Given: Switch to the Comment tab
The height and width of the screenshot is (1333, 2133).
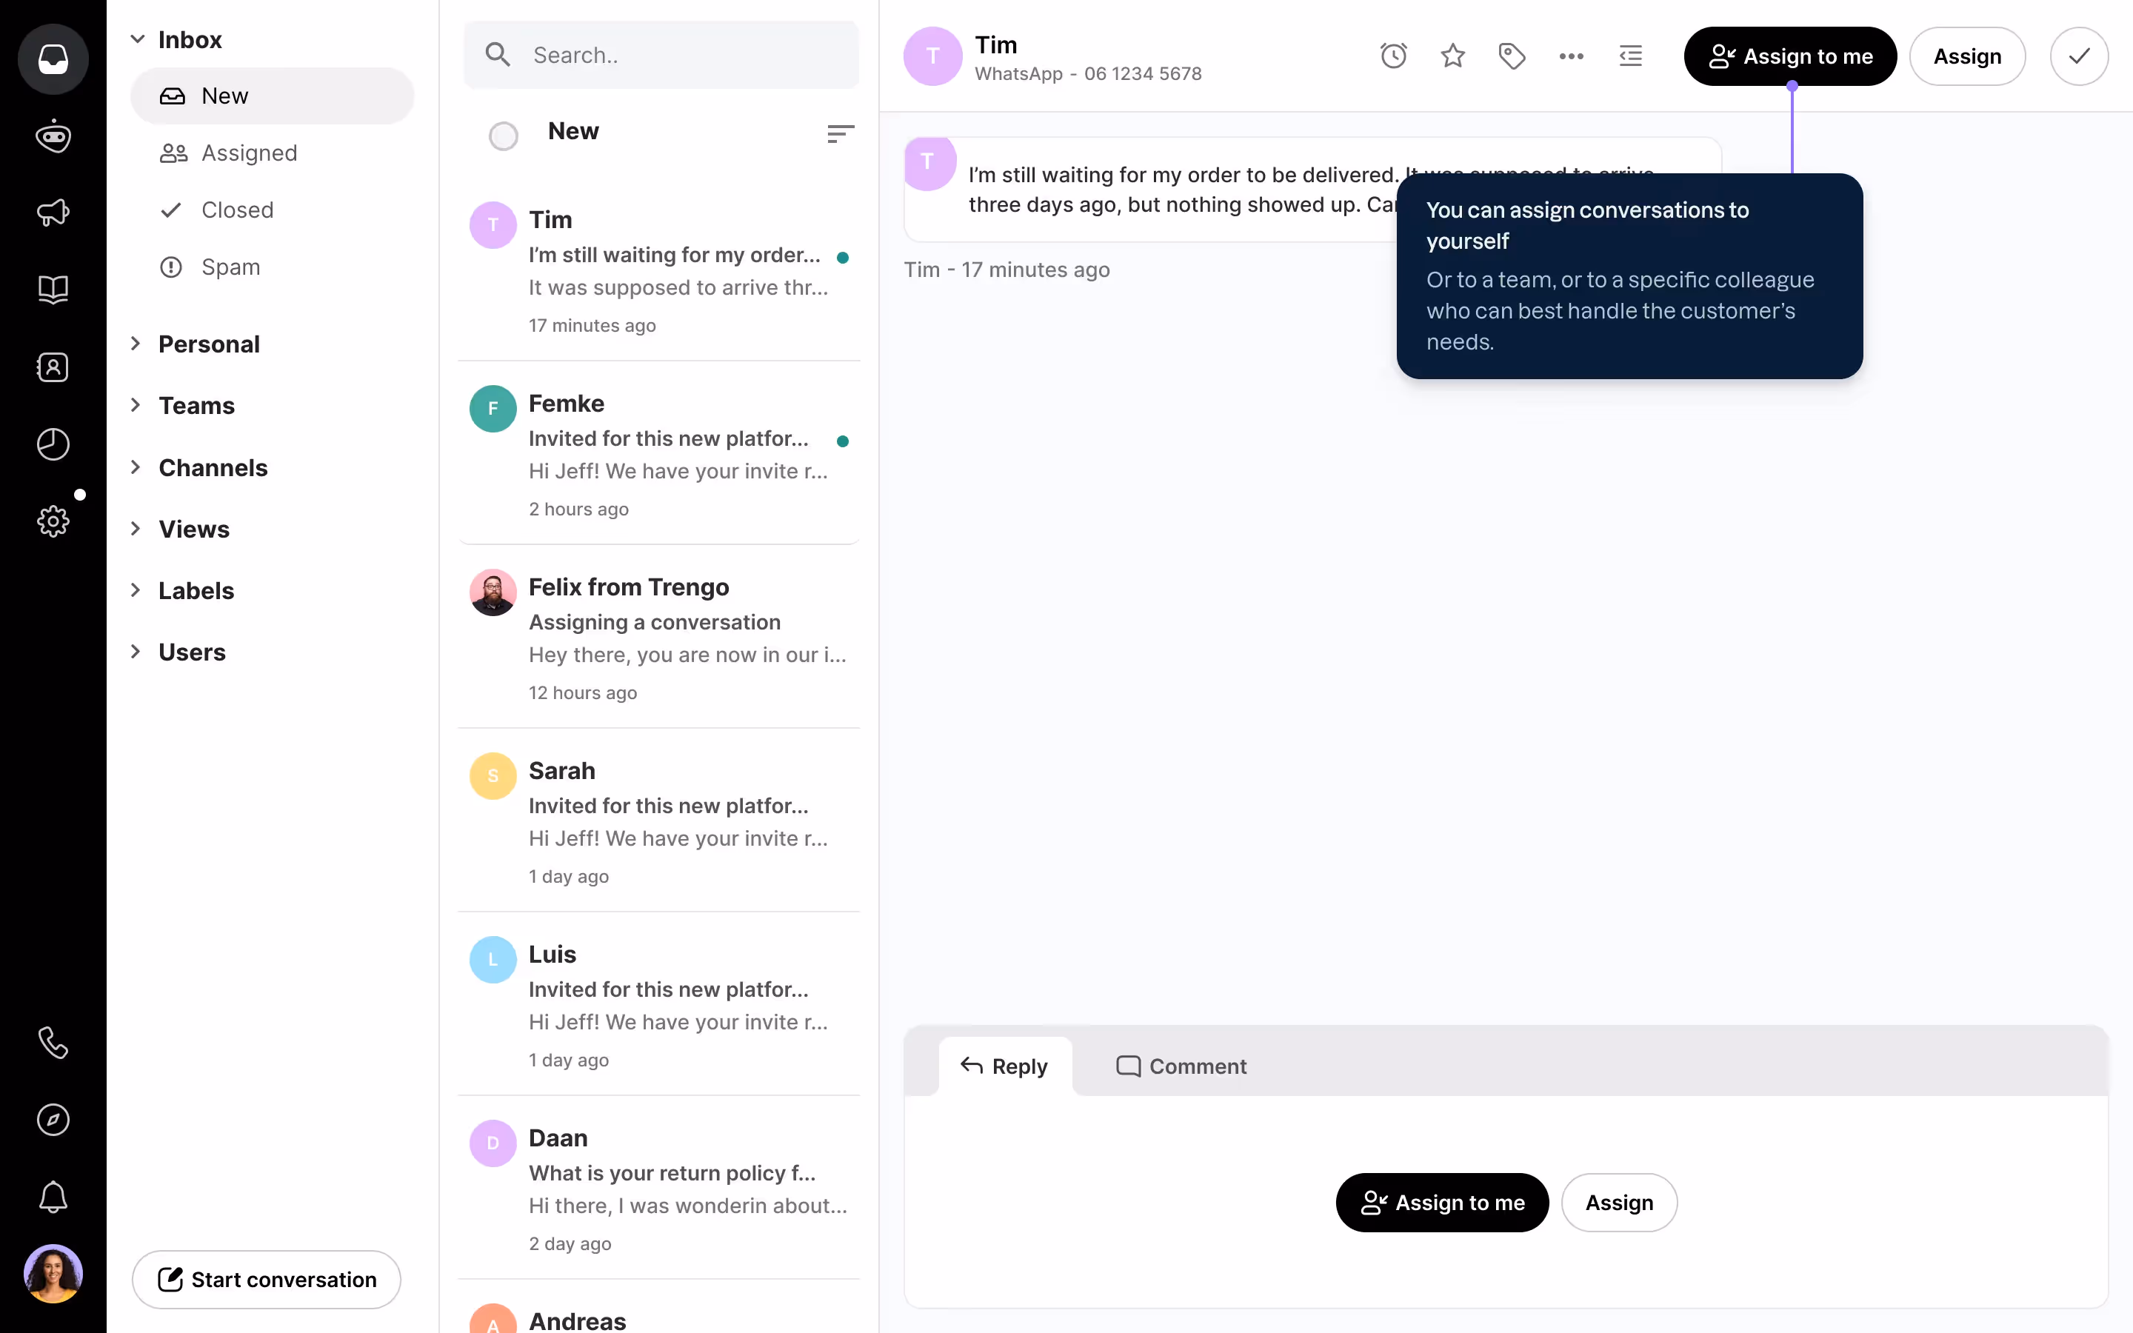Looking at the screenshot, I should (1181, 1066).
